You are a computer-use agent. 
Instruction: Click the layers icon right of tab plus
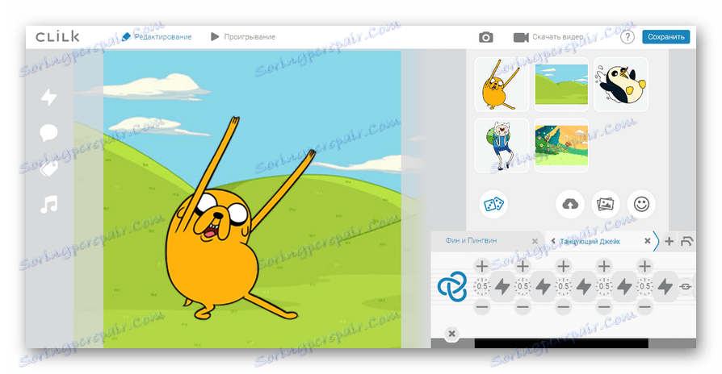point(686,241)
